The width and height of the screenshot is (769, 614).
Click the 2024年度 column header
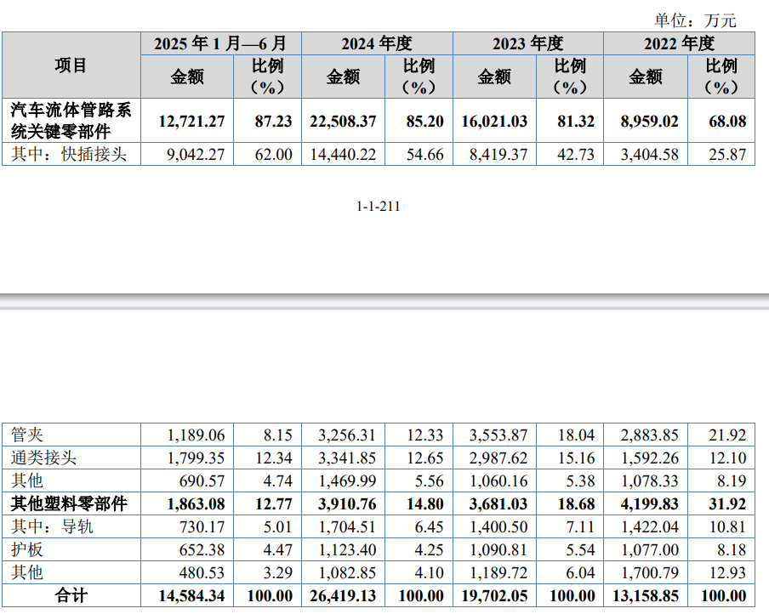click(376, 43)
